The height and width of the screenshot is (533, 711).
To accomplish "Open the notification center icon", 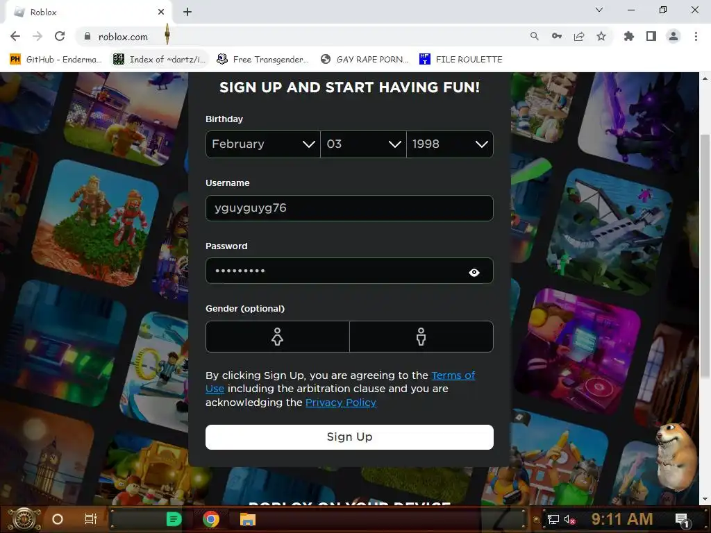I will tap(682, 519).
